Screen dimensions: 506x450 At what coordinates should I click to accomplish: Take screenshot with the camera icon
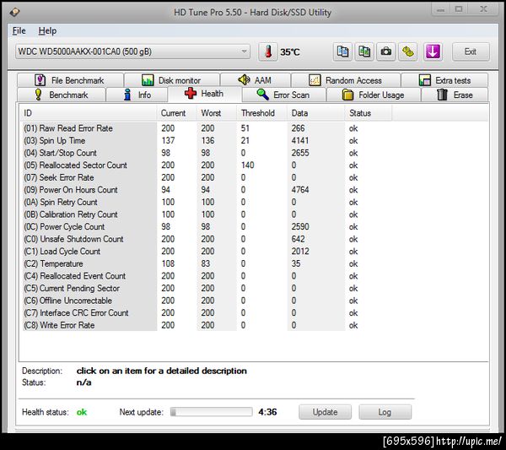click(x=386, y=52)
